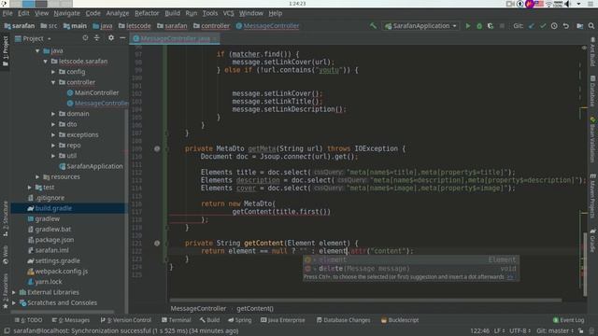Open the Spring tool window
This screenshot has width=598, height=336.
(x=240, y=320)
